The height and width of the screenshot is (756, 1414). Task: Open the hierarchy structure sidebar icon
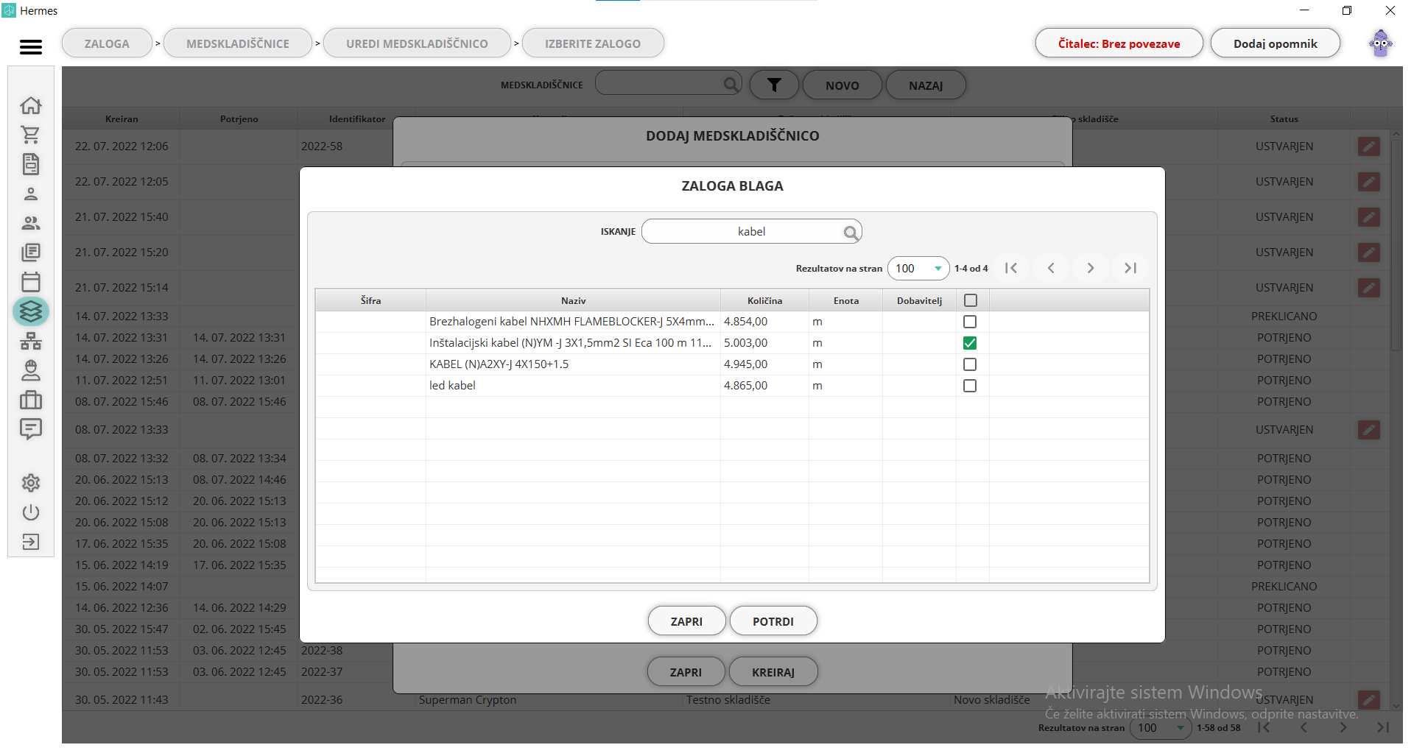pyautogui.click(x=31, y=341)
